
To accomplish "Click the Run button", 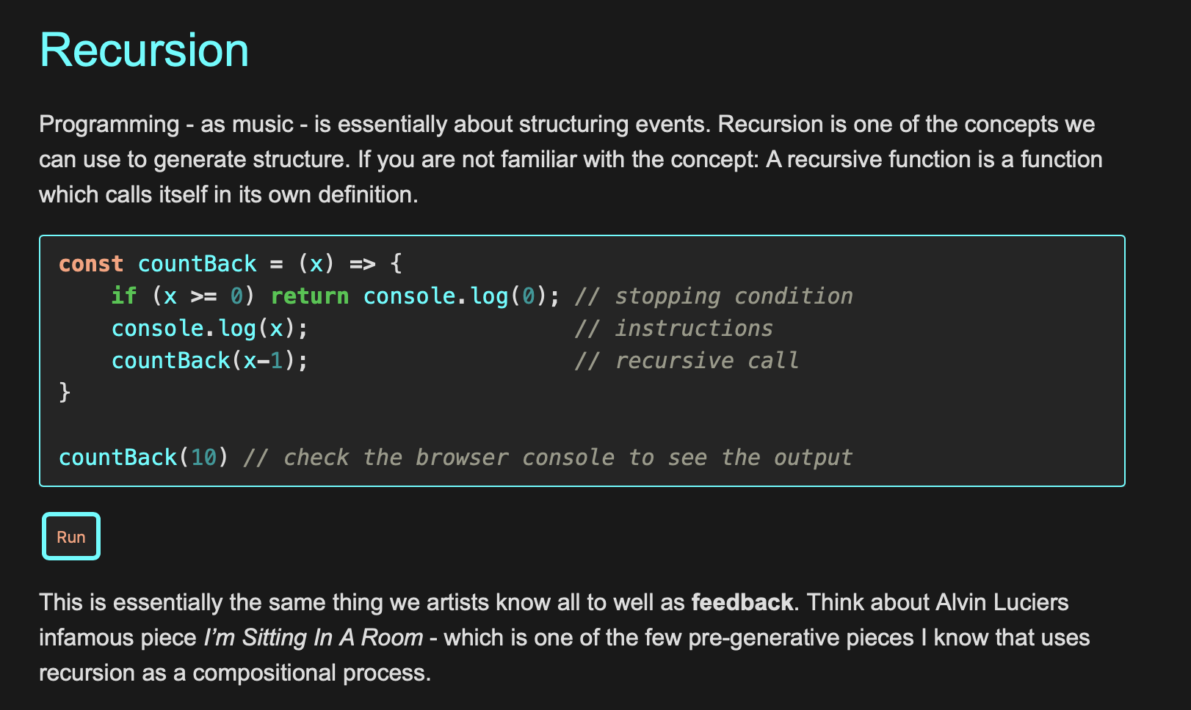I will [71, 536].
